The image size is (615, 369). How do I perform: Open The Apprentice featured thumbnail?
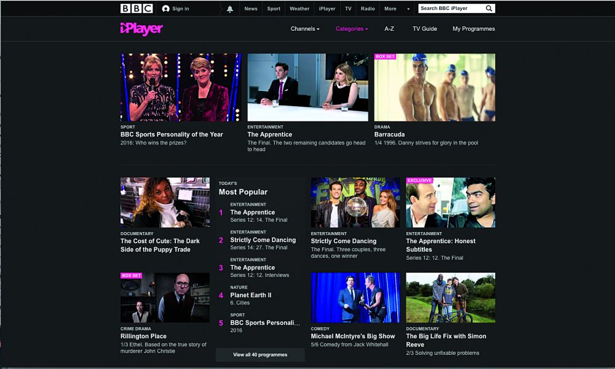307,87
